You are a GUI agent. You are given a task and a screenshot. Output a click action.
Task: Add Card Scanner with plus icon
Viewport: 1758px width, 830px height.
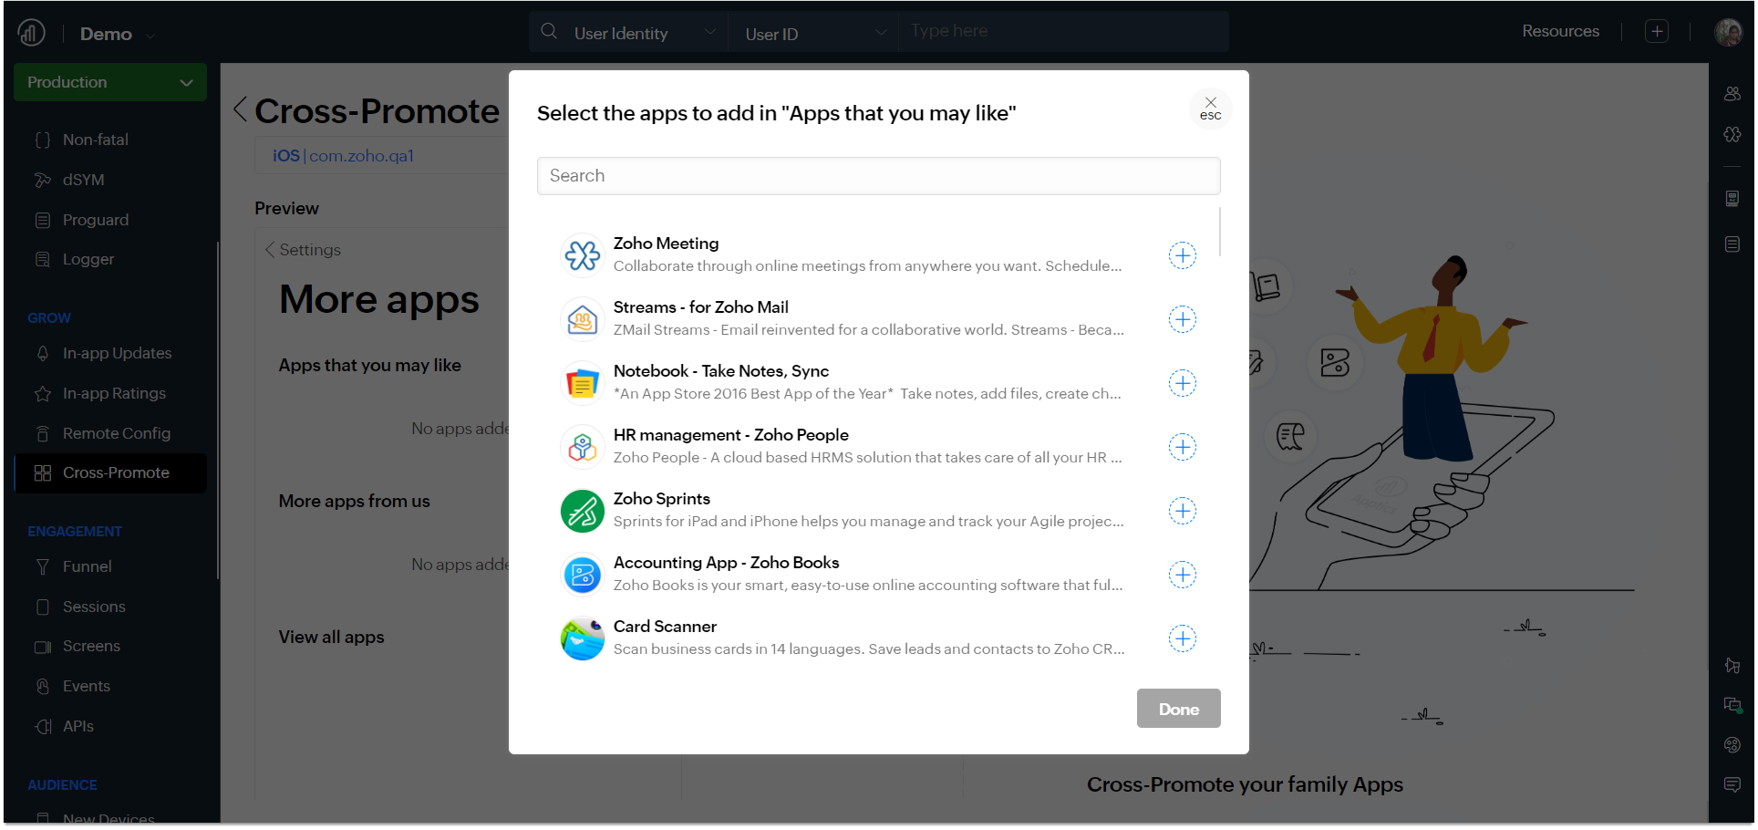click(1183, 638)
